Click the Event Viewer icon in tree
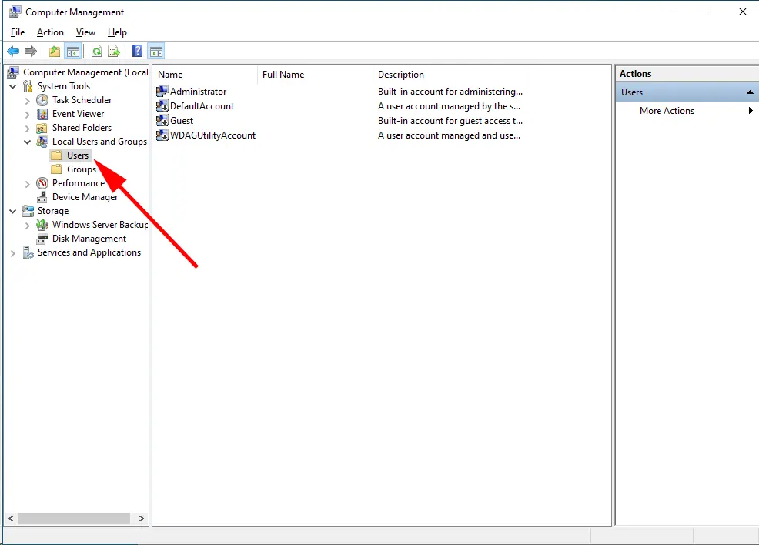Screen dimensions: 759x545 click(42, 114)
